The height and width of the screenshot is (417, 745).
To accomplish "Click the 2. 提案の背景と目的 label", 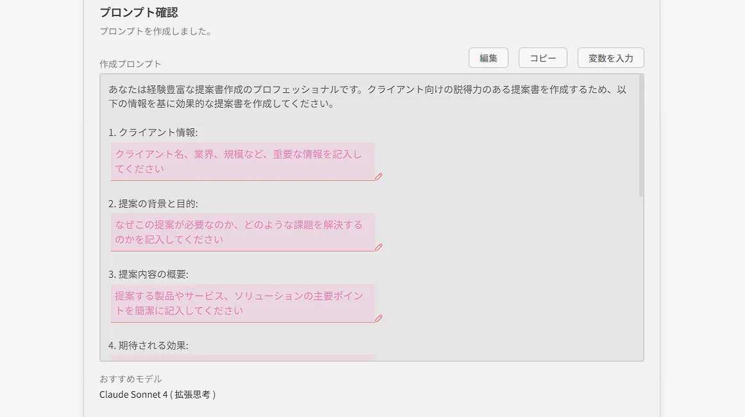I will 153,203.
